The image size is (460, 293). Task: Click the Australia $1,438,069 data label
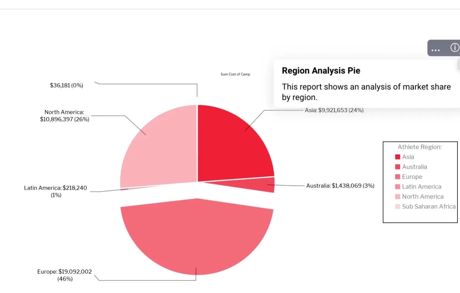tap(340, 186)
